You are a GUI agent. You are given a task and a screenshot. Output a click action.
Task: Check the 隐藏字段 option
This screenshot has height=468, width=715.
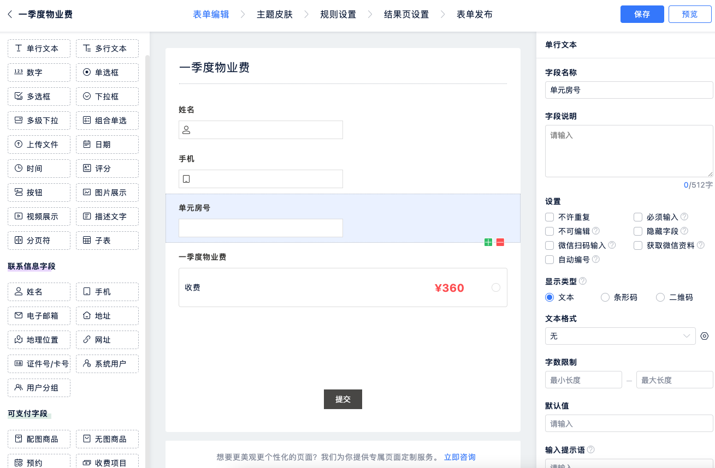pyautogui.click(x=638, y=231)
